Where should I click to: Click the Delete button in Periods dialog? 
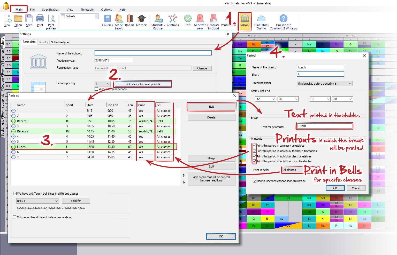[x=211, y=117]
